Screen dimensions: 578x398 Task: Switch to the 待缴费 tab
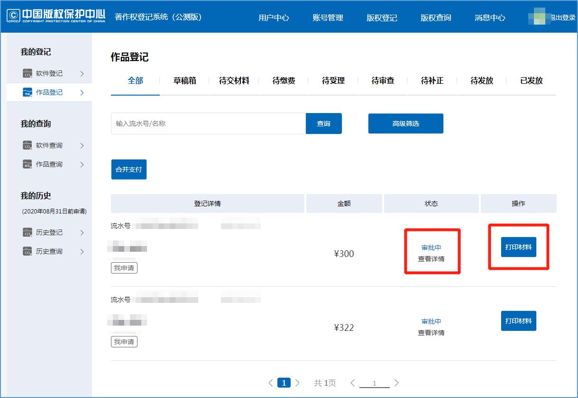(x=284, y=80)
